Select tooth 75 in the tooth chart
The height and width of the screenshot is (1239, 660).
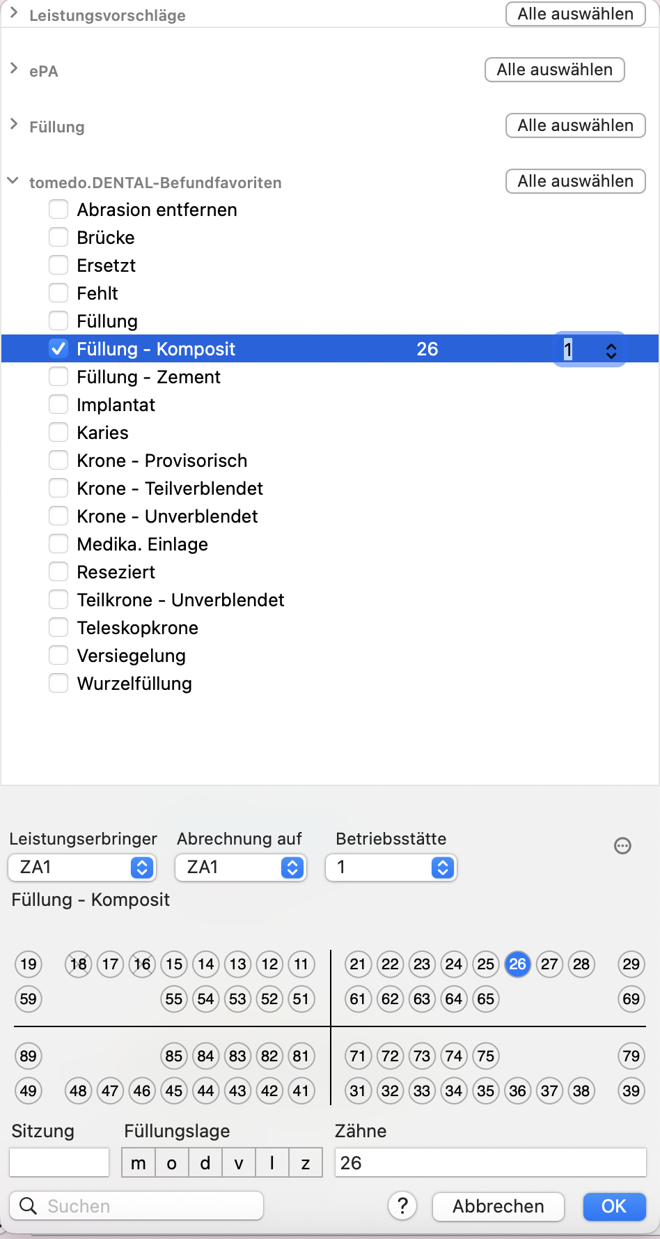click(486, 1056)
